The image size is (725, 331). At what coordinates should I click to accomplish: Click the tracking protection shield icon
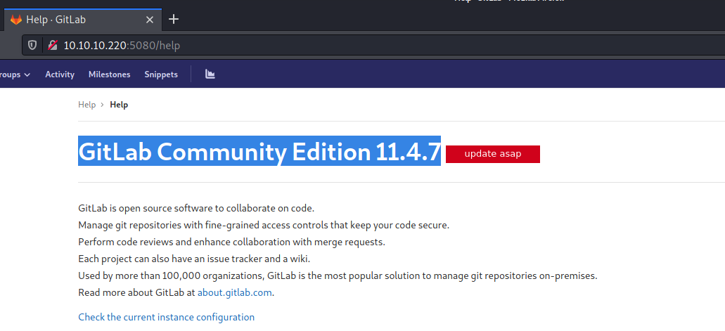pos(32,46)
